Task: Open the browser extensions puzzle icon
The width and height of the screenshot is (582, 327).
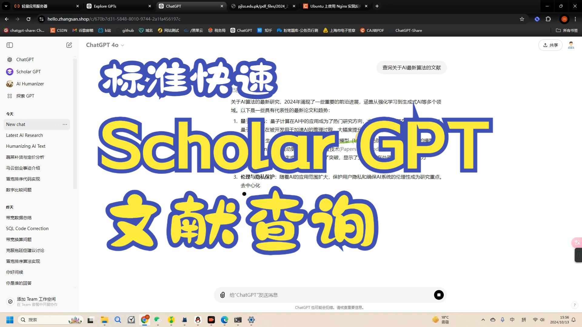Action: 548,19
